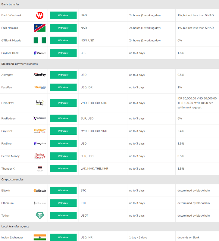The image size is (219, 241).
Task: Click the Tether logo
Action: click(x=40, y=215)
